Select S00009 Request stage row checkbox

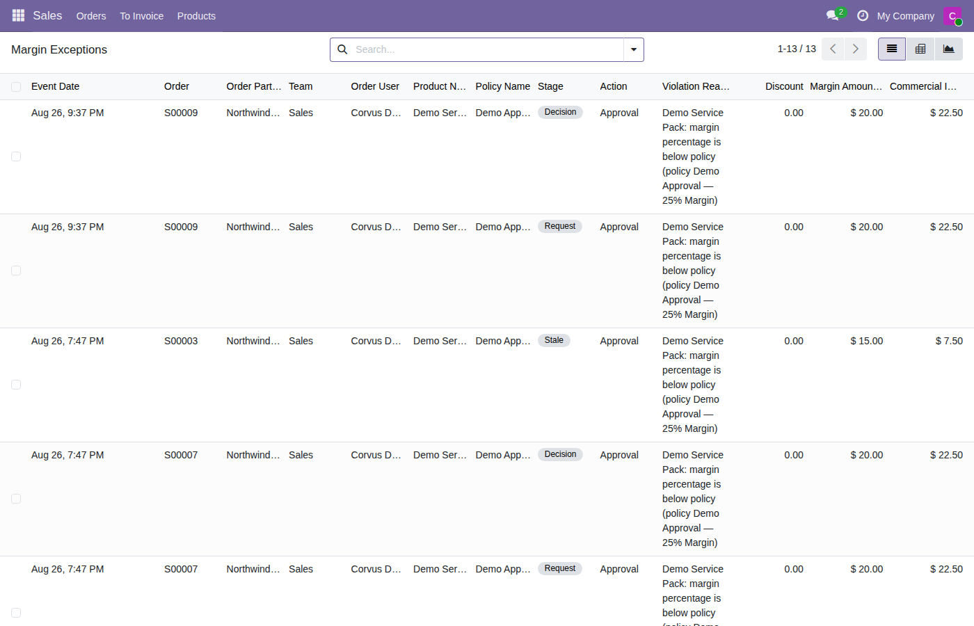(16, 271)
